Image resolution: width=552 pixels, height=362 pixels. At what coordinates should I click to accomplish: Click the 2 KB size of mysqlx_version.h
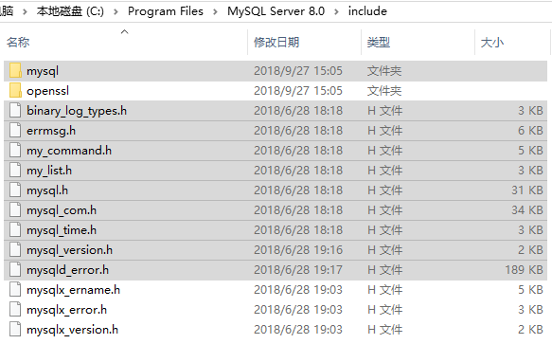(x=530, y=330)
